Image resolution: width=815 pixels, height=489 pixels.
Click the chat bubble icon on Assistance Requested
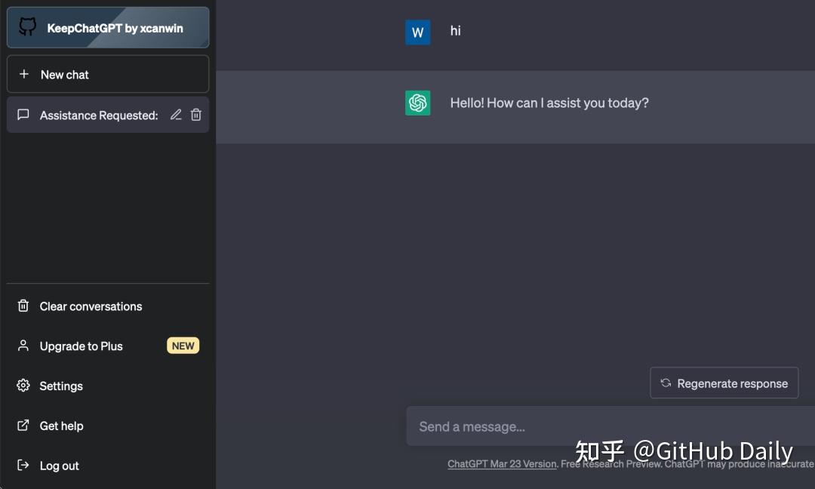click(23, 115)
